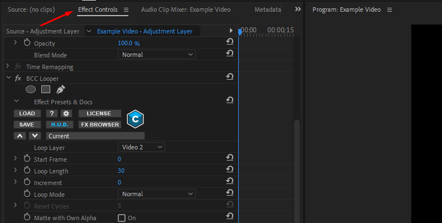Toggle Opacity animation stopwatch
This screenshot has height=223, width=442.
coord(27,43)
